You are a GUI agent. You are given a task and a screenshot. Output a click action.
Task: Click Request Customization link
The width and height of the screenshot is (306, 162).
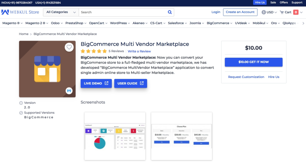coord(246,77)
